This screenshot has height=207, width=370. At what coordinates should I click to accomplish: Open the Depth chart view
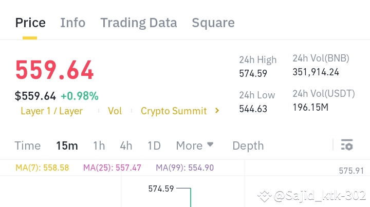(x=249, y=146)
